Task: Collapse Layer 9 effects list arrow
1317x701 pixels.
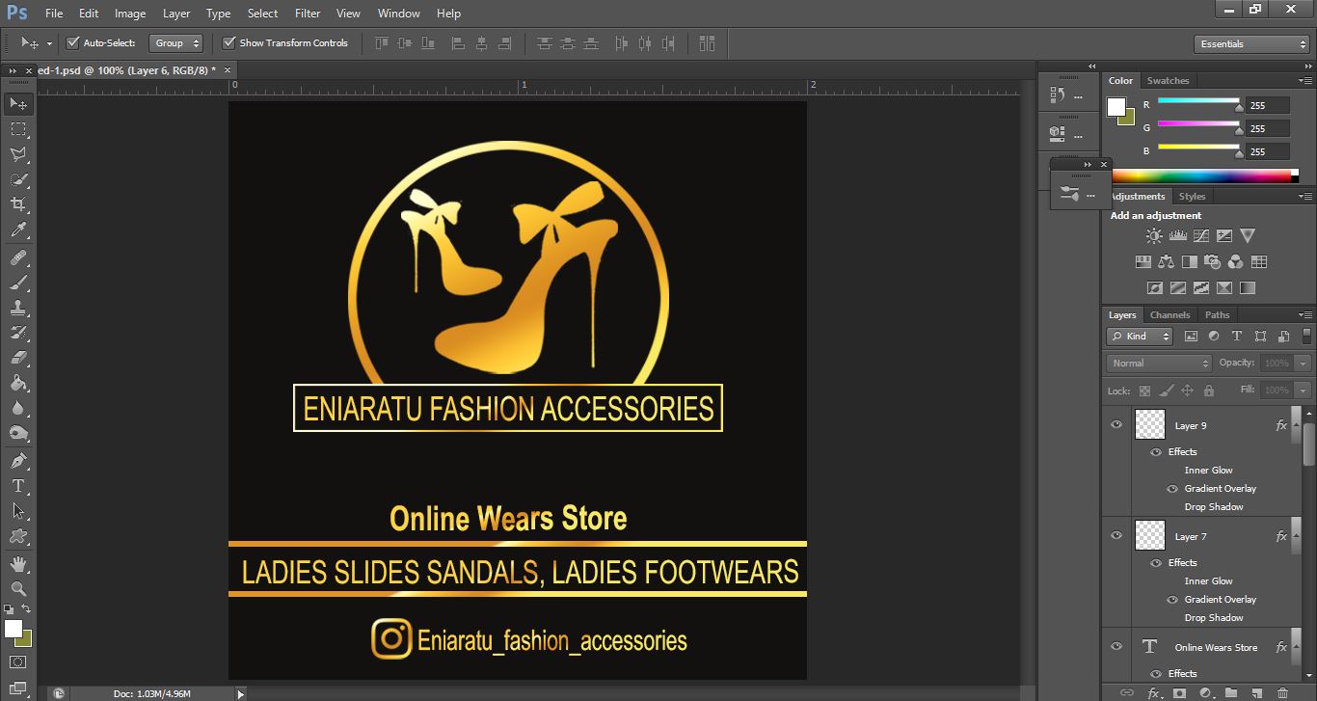Action: coord(1296,425)
